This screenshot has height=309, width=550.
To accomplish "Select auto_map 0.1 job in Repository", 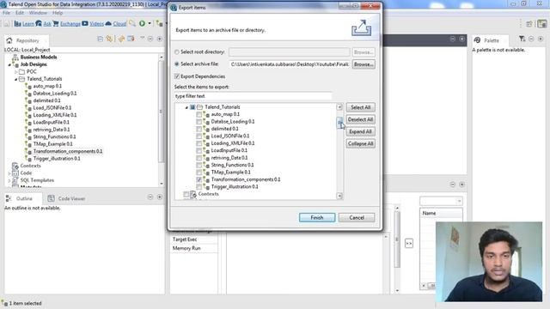I will [47, 86].
